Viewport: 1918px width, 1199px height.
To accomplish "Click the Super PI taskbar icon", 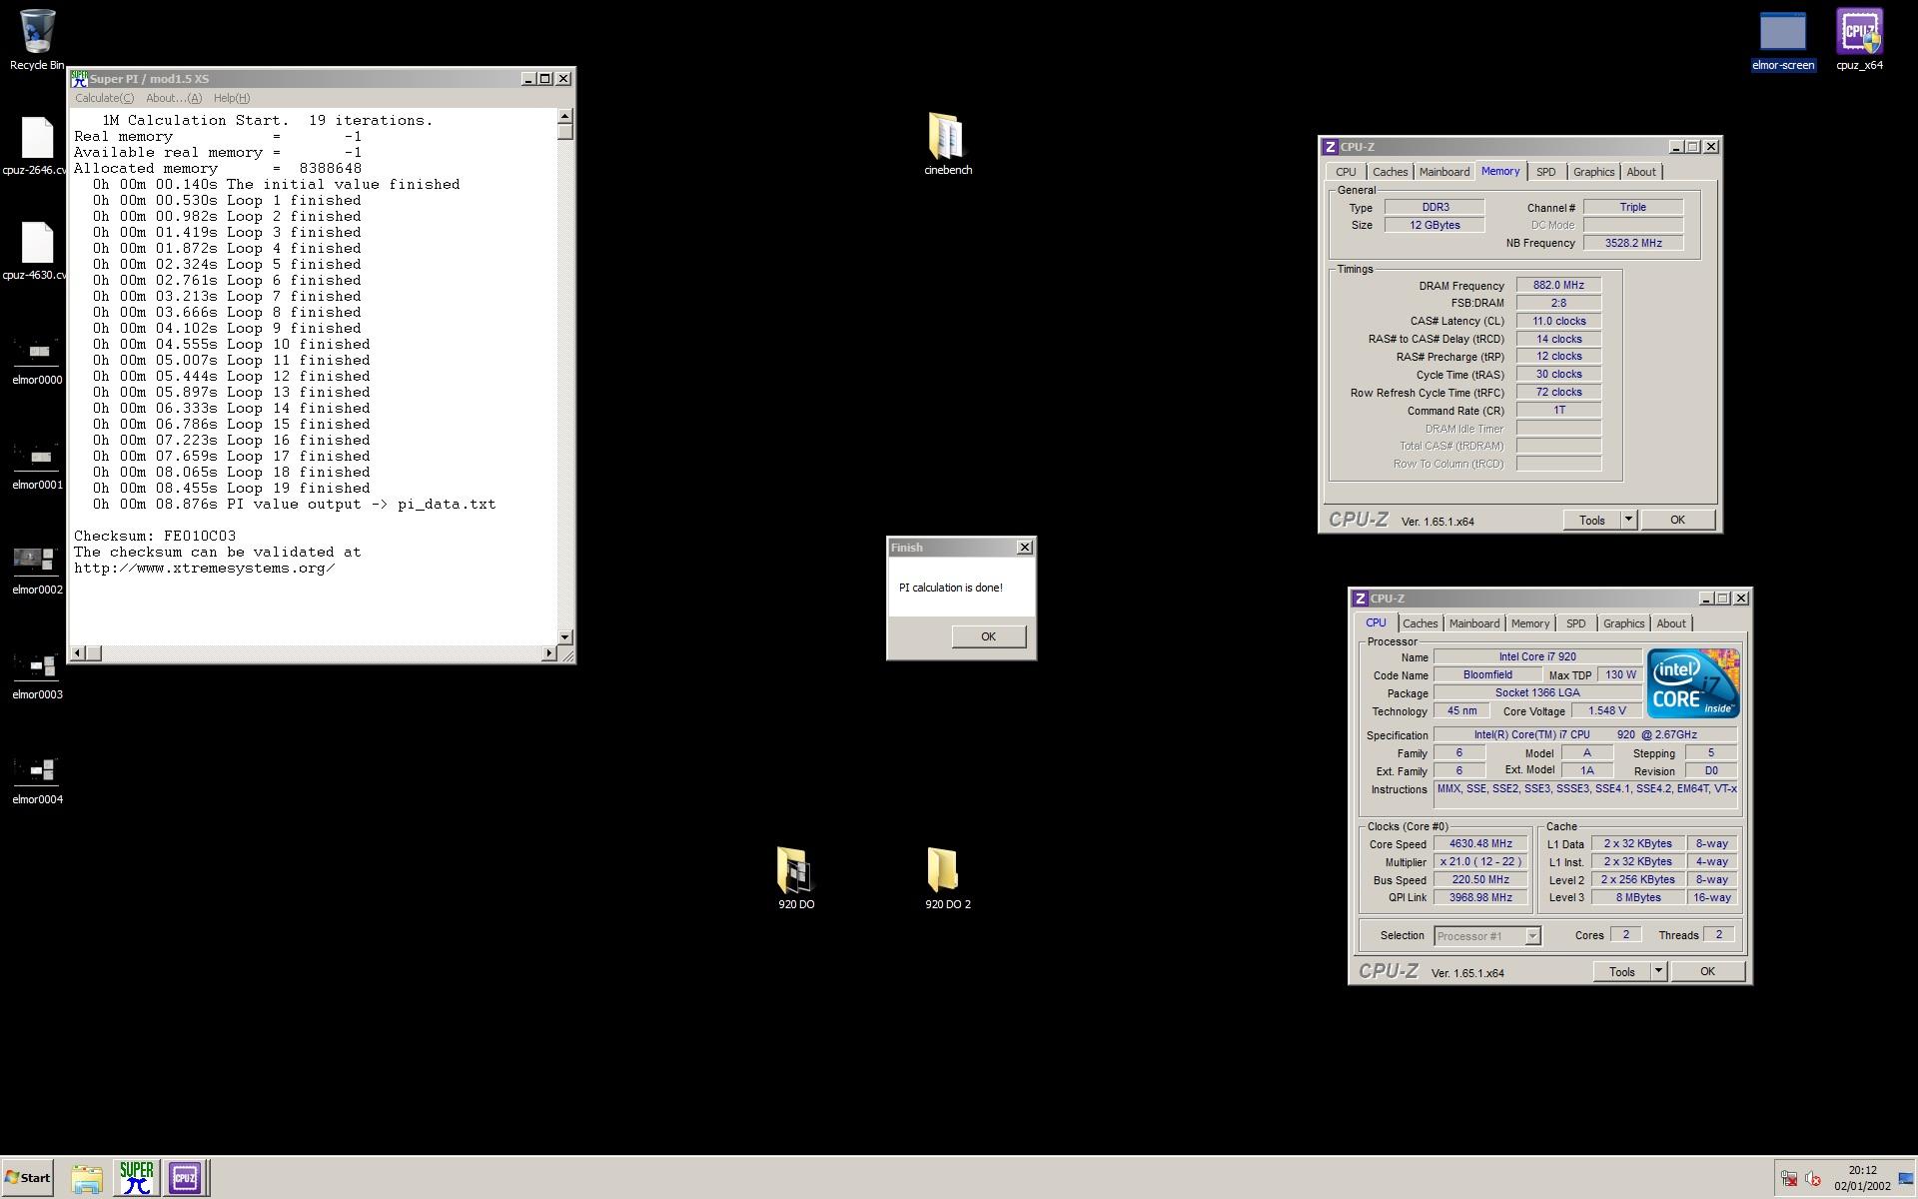I will tap(136, 1178).
